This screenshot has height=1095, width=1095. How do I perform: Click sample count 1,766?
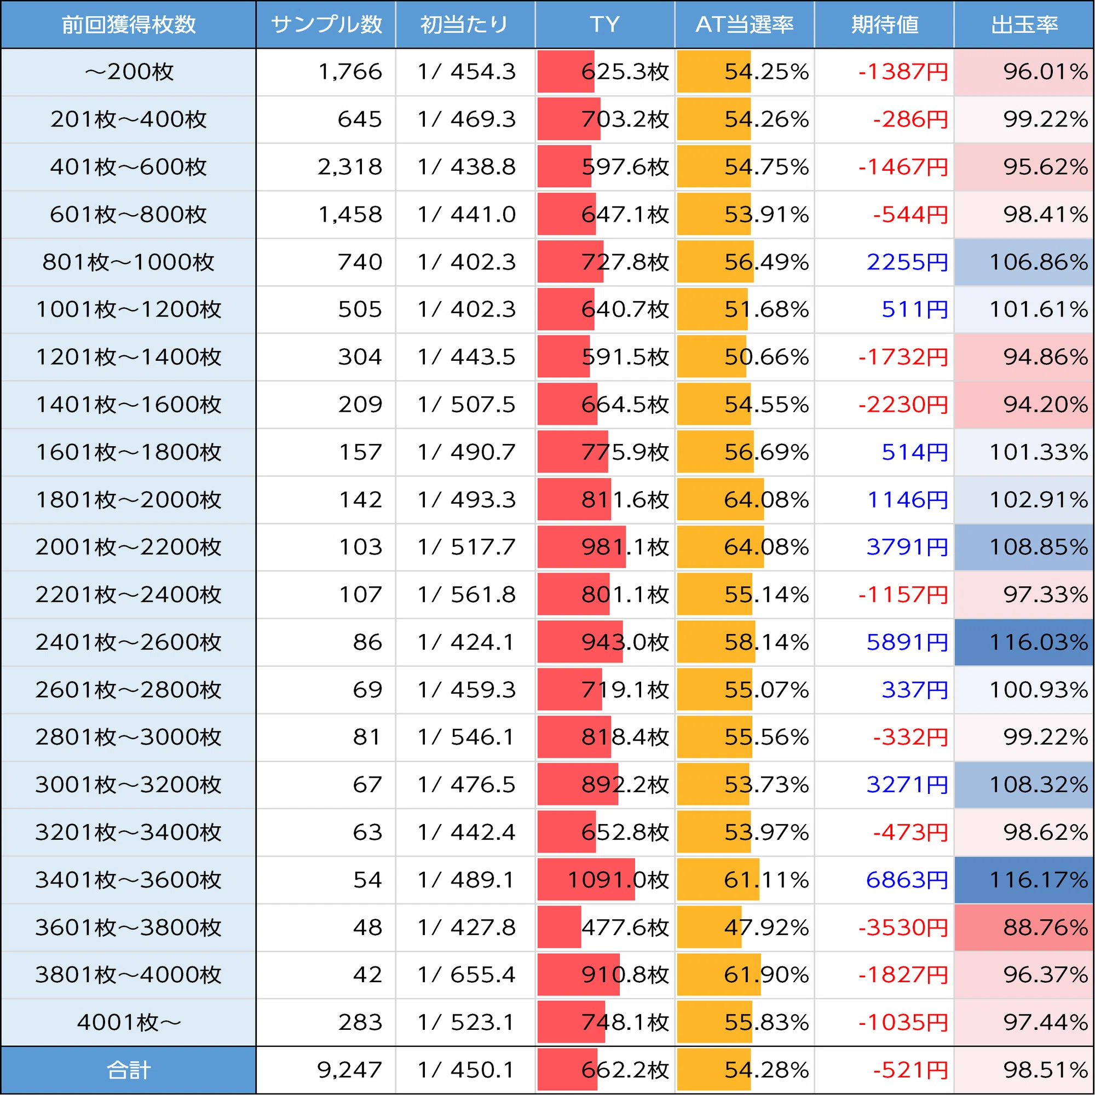[x=350, y=72]
